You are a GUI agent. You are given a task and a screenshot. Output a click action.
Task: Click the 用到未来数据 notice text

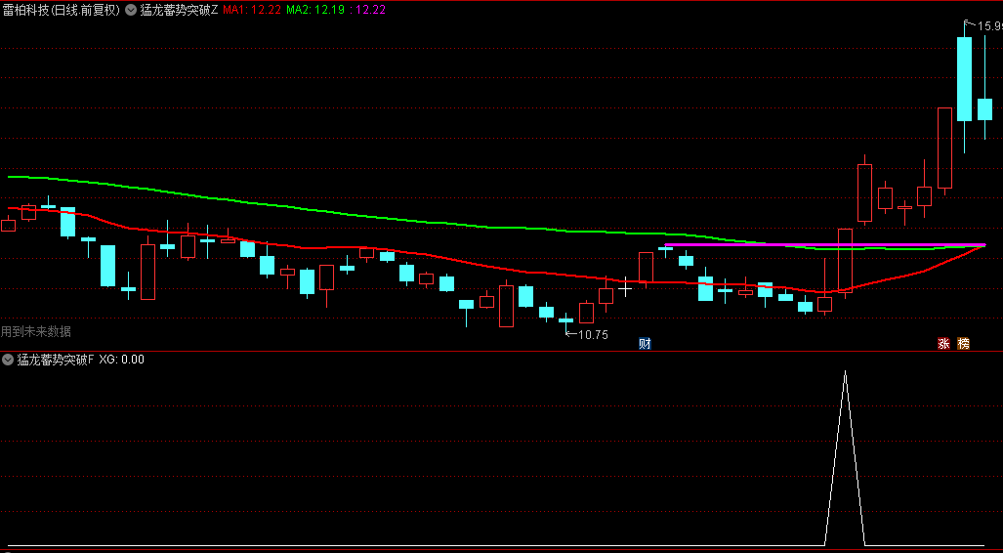pyautogui.click(x=36, y=331)
